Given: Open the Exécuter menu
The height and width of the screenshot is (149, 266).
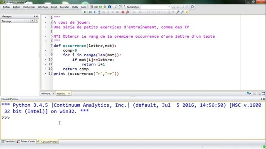Looking at the screenshot, I should coord(64,7).
